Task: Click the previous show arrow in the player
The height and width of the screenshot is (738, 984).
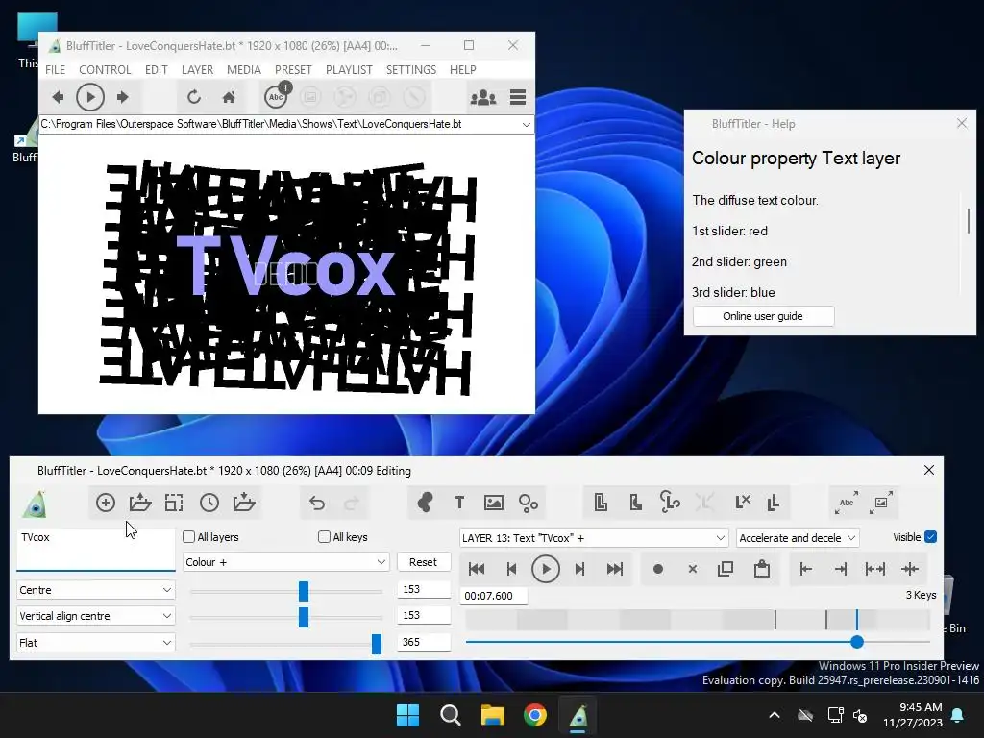Action: (58, 97)
